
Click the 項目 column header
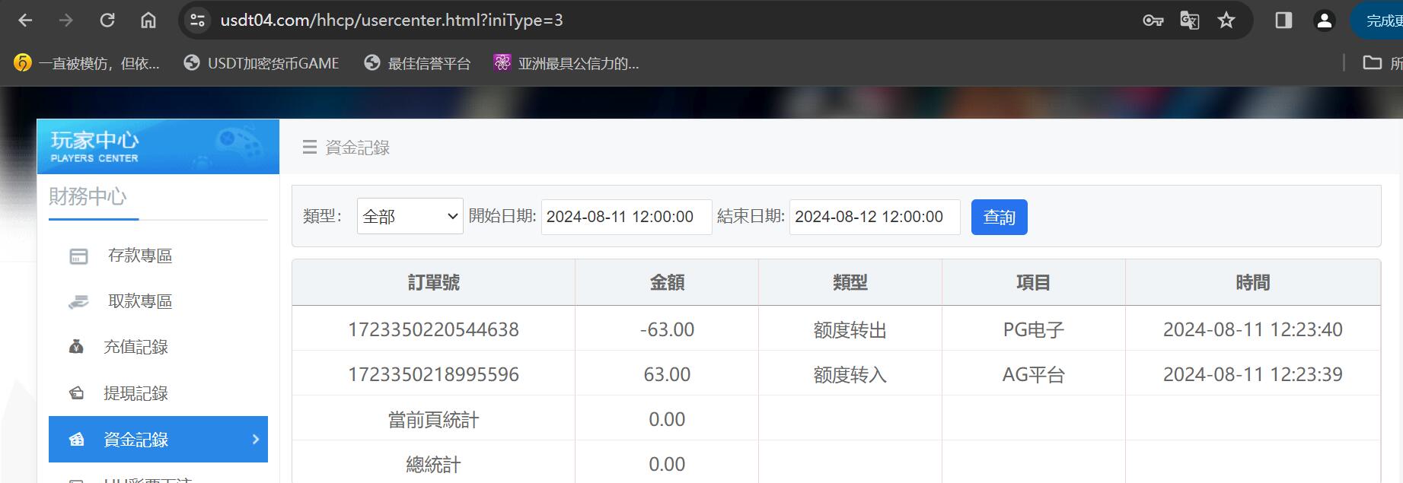[x=1033, y=283]
